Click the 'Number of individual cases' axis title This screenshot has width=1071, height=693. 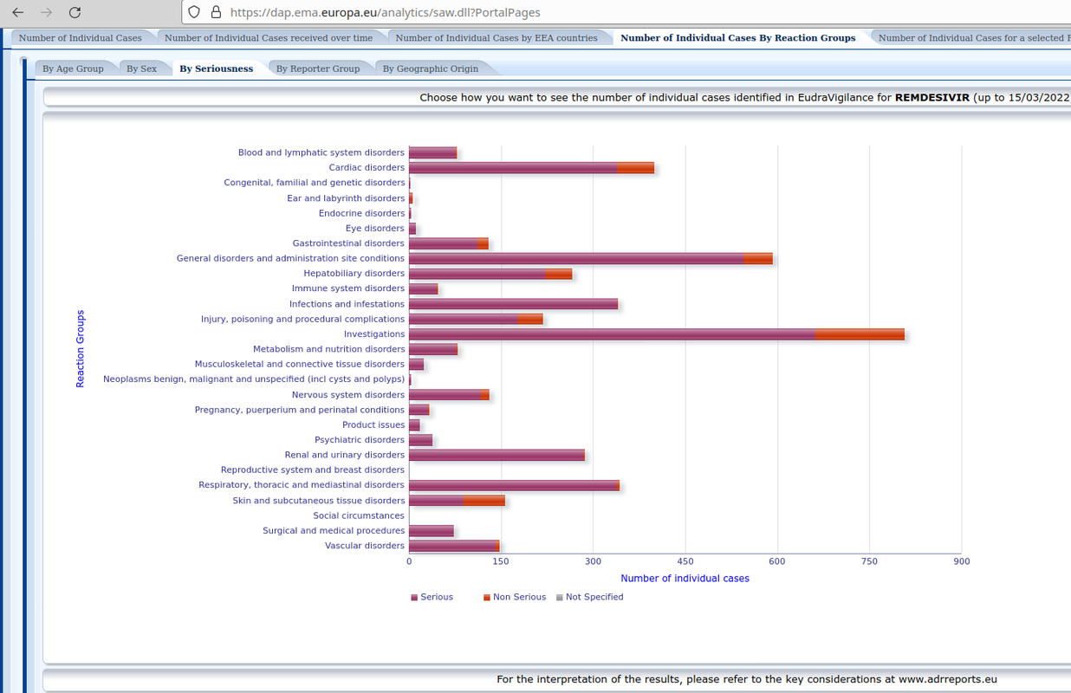coord(685,578)
